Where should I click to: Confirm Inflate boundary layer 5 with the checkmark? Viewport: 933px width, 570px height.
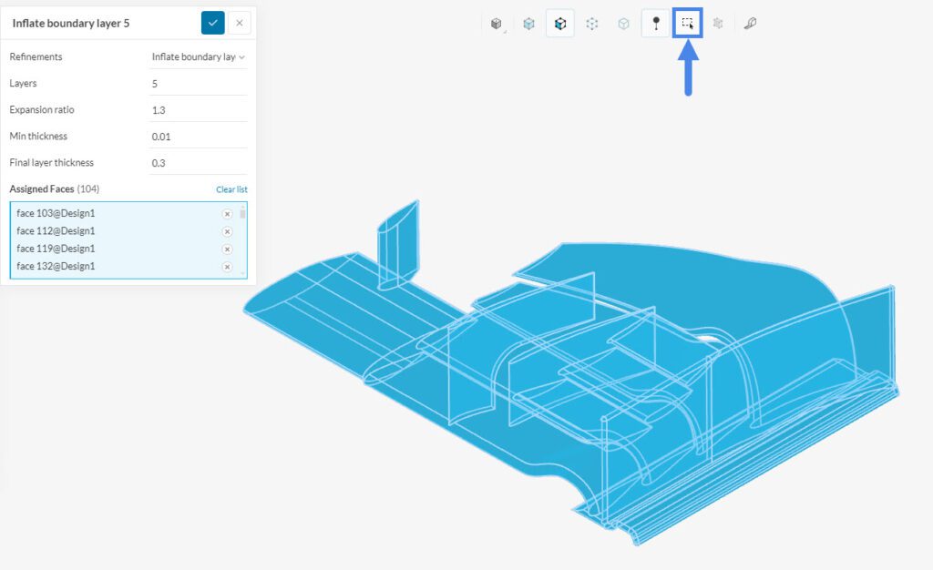212,22
